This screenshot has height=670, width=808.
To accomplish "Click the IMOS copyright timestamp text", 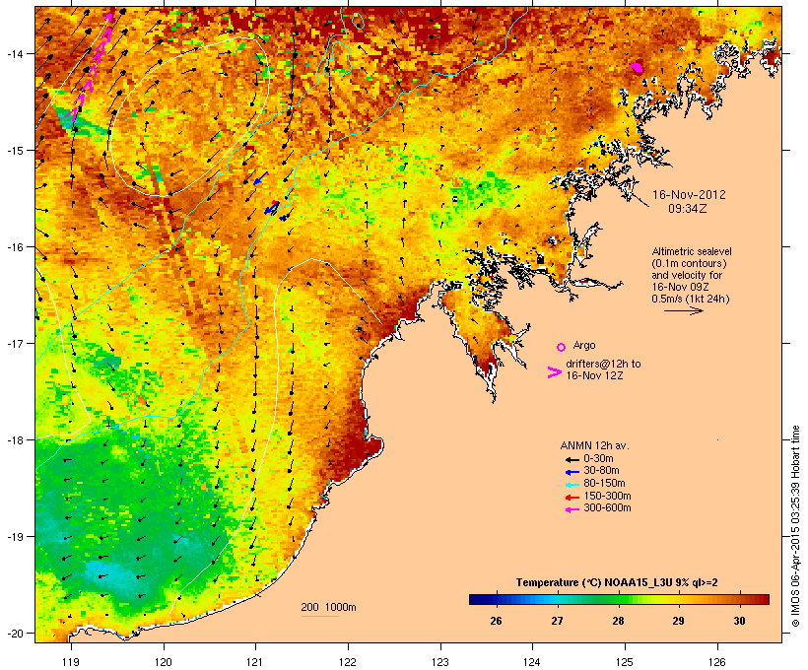I will 795,526.
